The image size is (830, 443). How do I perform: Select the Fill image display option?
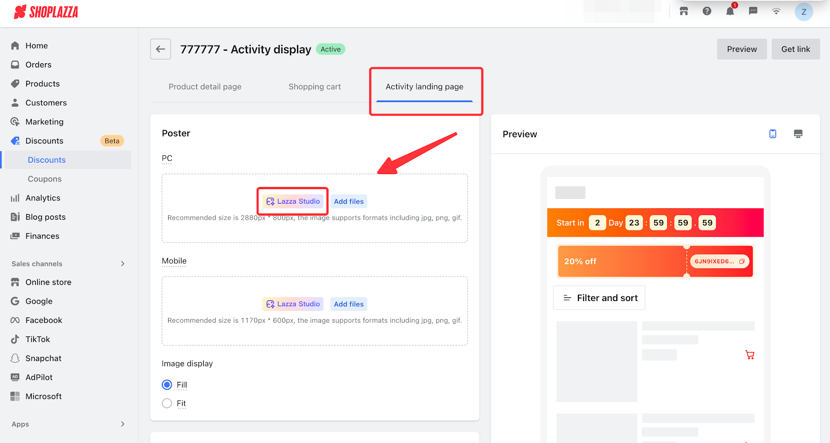[167, 385]
